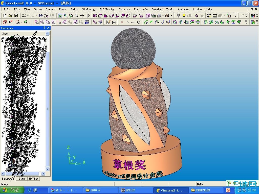Image resolution: width=259 pixels, height=194 pixels.
Task: Switch to the solid purple cube isometric view
Action: pos(95,15)
